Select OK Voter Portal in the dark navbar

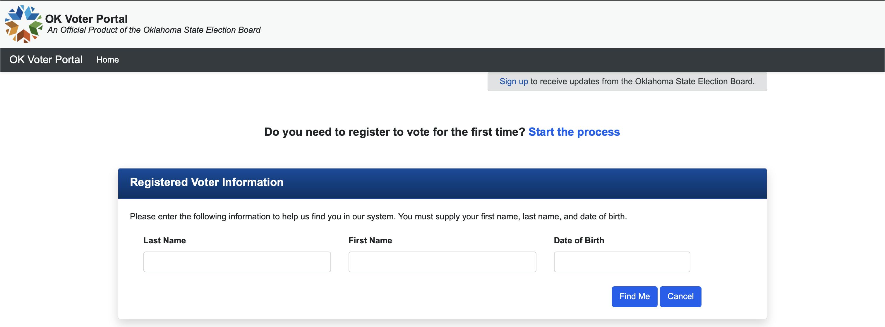point(46,59)
